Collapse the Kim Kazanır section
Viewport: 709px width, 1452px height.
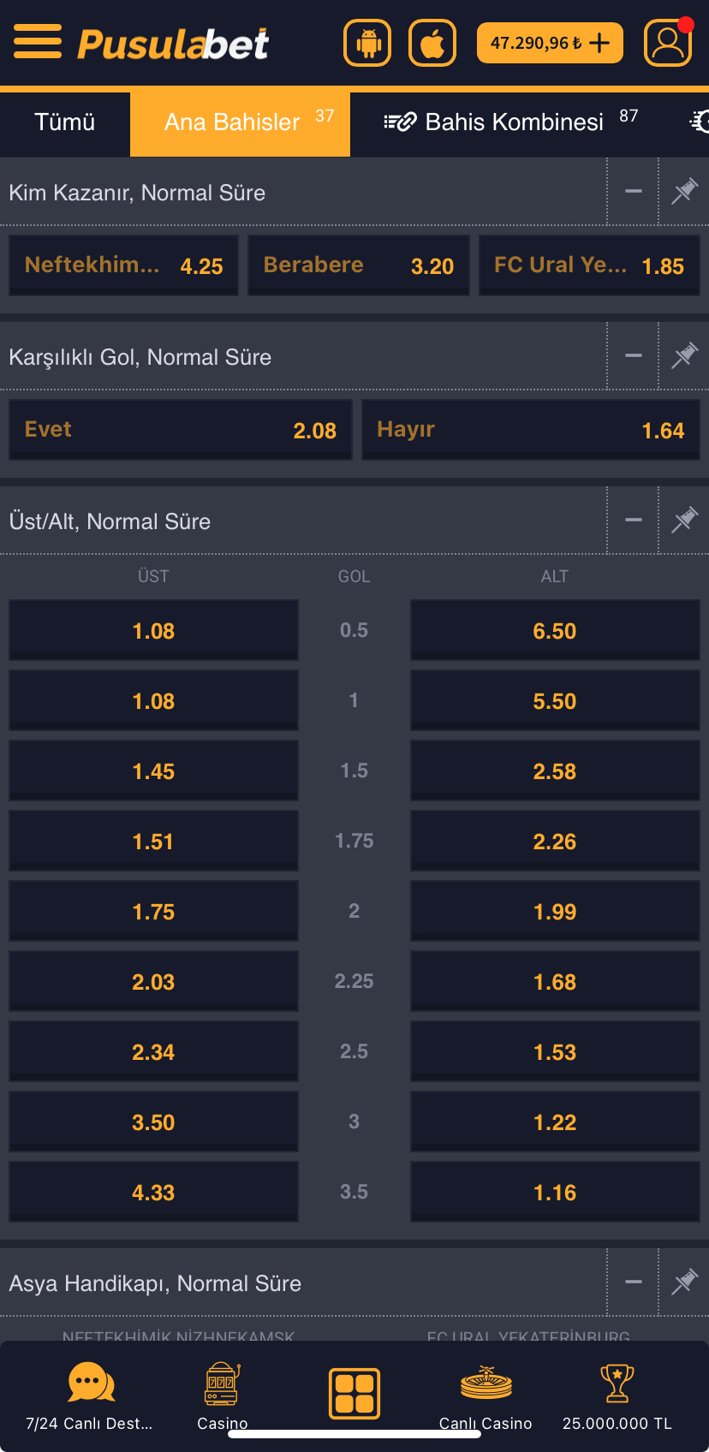[633, 190]
